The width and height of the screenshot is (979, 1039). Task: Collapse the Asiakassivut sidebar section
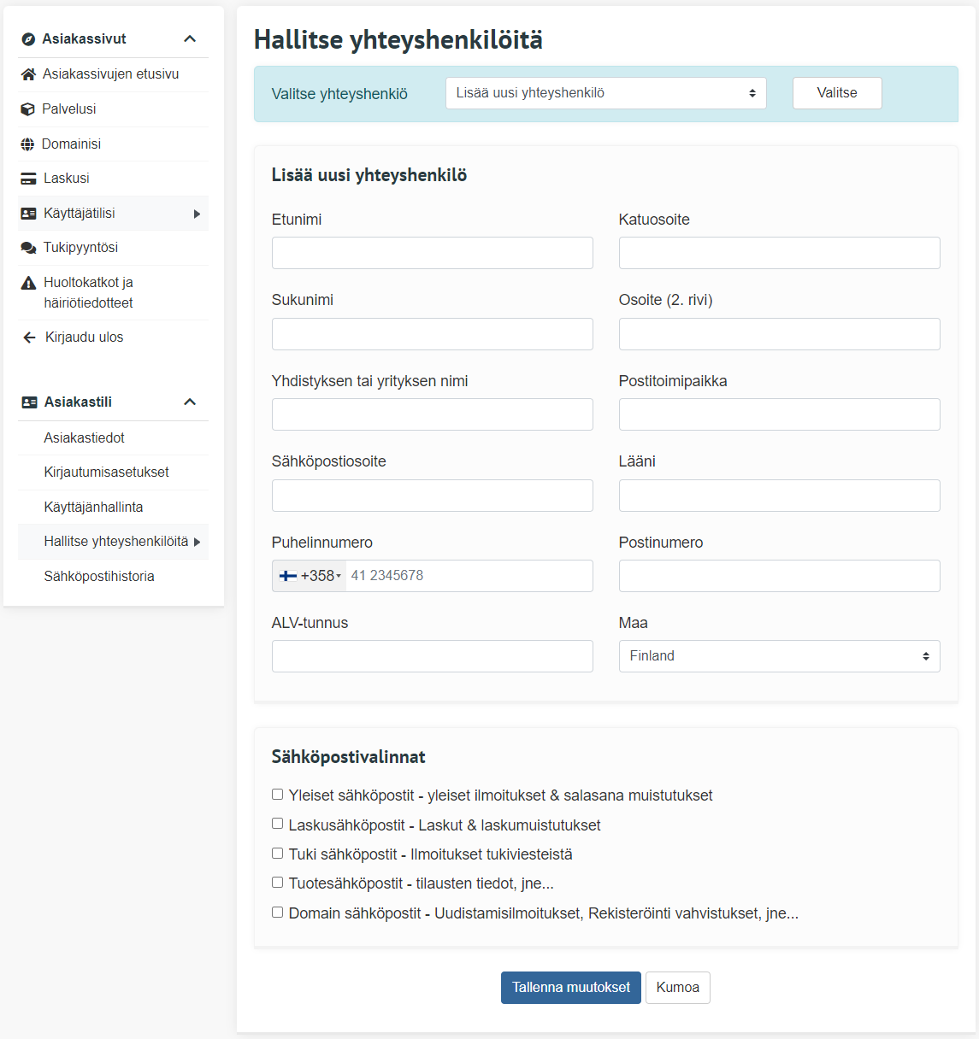tap(190, 39)
